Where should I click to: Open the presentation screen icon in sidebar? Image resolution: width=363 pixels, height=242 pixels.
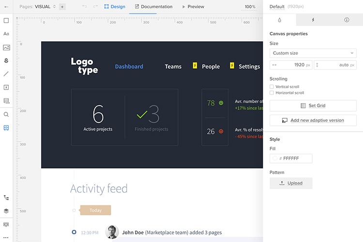6,225
